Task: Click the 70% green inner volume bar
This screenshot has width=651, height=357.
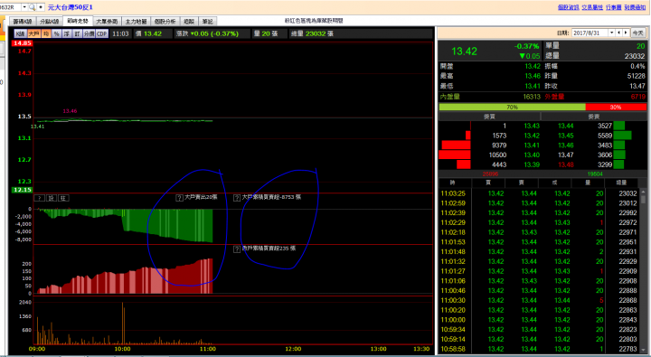Action: point(512,107)
